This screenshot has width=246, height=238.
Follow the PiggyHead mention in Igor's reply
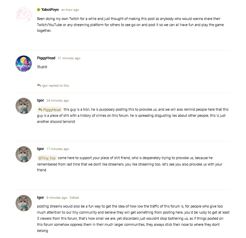(x=52, y=110)
